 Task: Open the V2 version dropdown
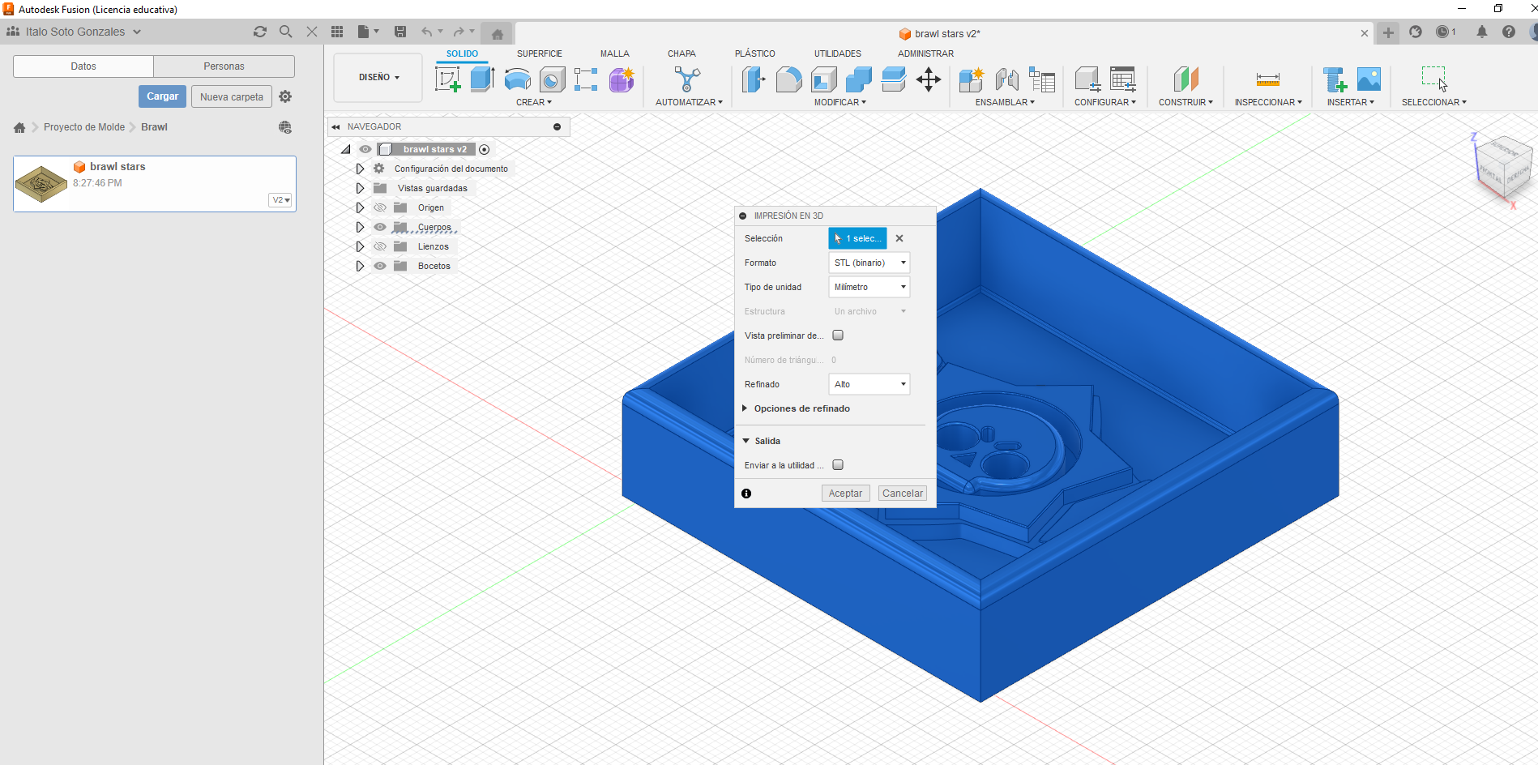(x=280, y=200)
